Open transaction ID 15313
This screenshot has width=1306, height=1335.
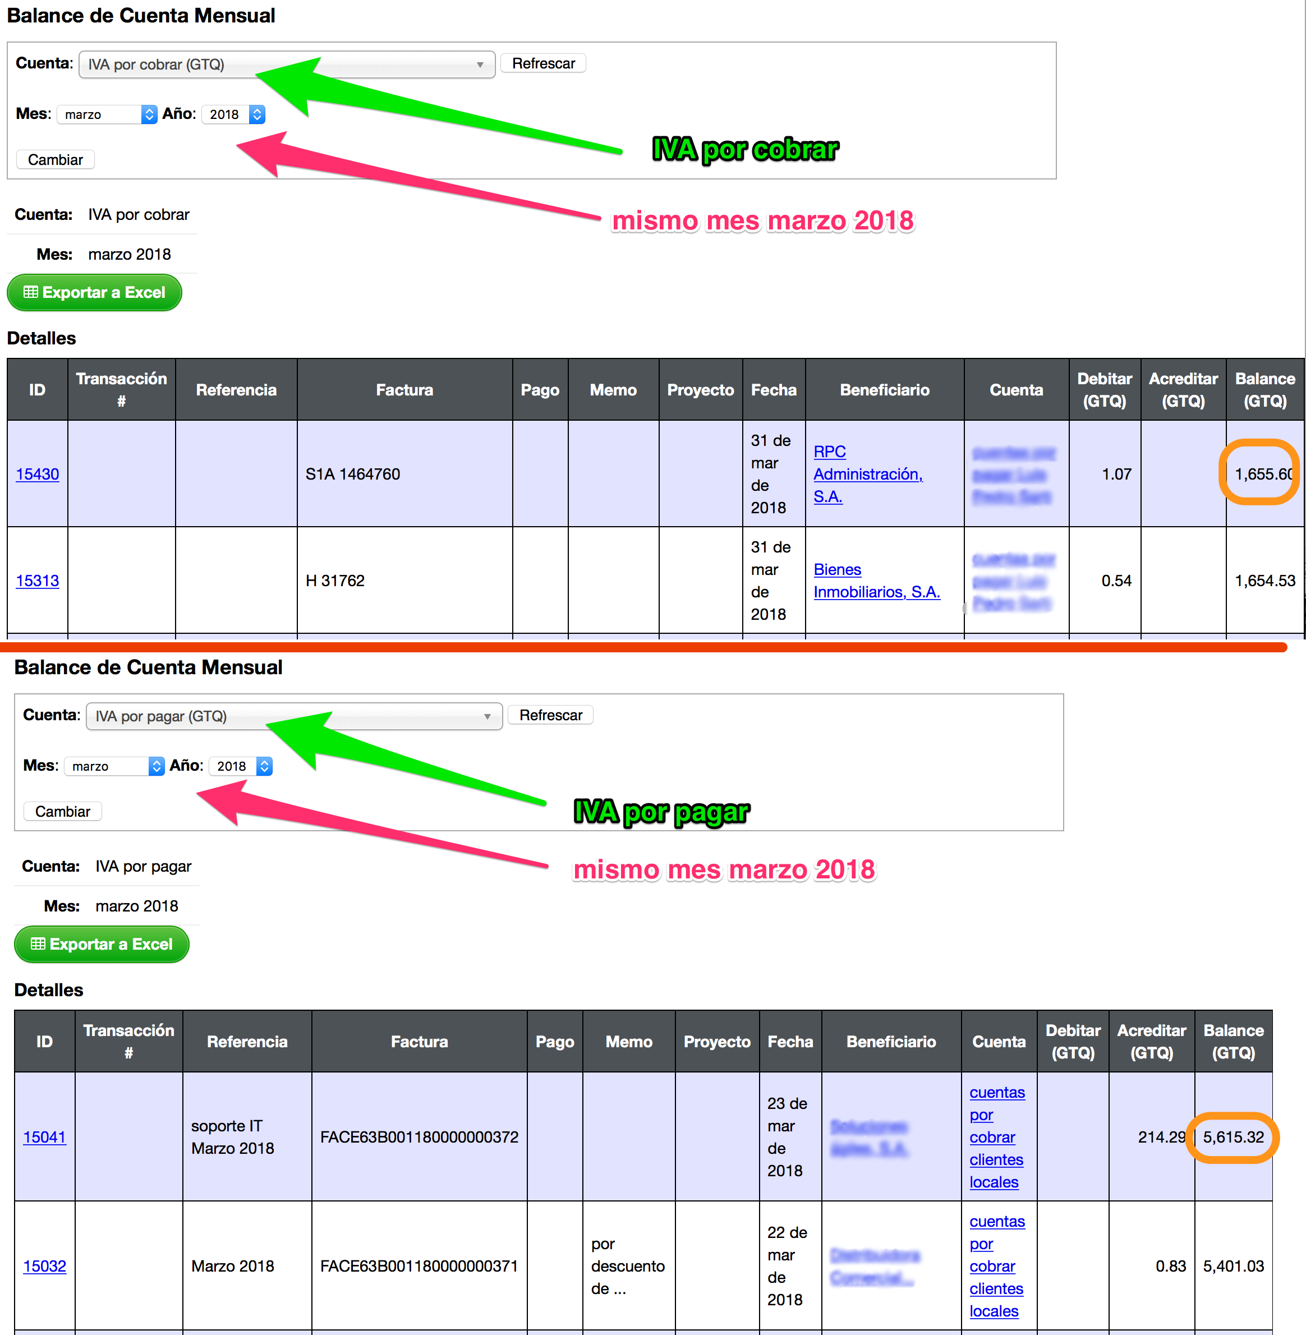(x=38, y=581)
